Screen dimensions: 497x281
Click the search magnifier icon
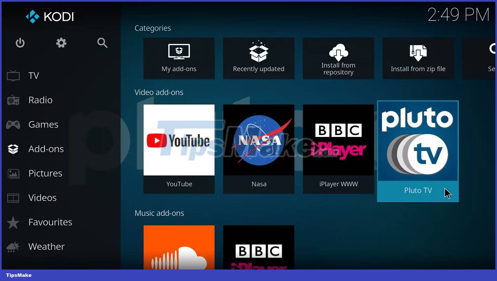click(x=102, y=43)
